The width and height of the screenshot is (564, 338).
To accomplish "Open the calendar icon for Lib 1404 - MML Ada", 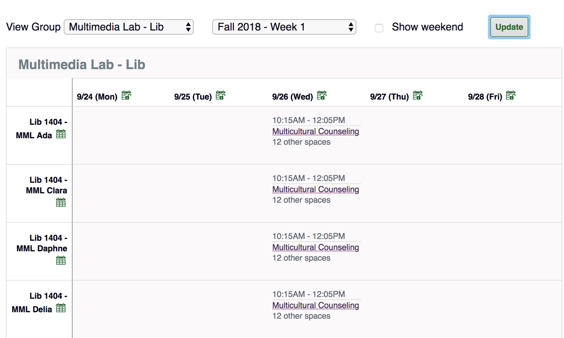I will tap(61, 134).
